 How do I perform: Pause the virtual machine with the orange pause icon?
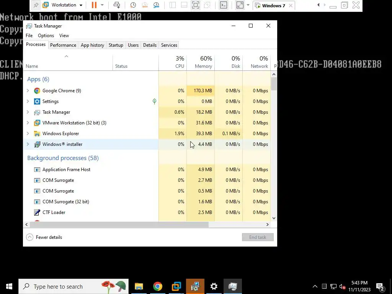coord(94,5)
